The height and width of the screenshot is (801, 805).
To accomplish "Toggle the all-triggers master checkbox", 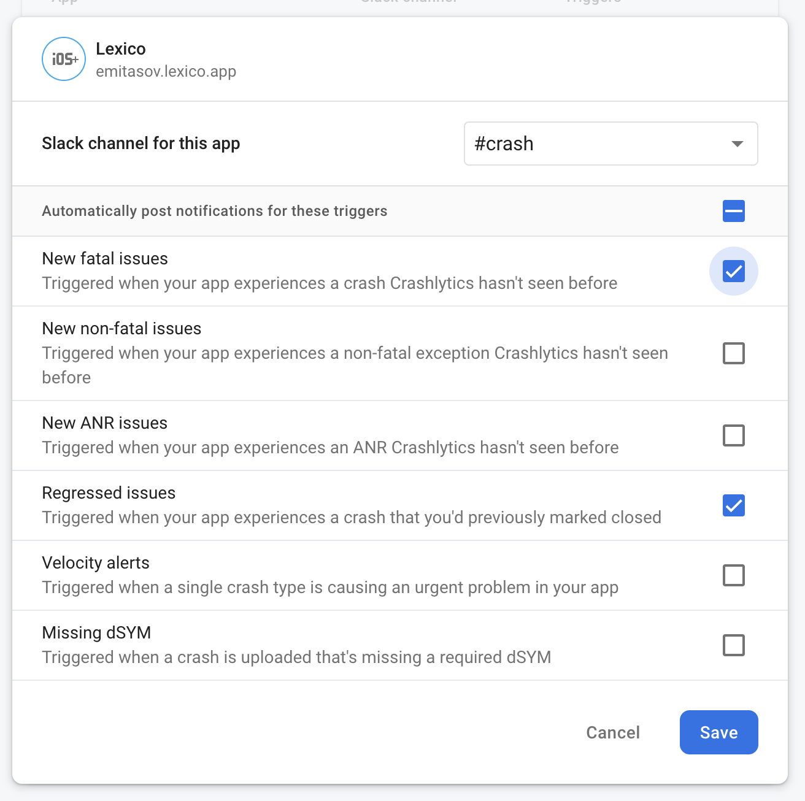I will coord(733,211).
